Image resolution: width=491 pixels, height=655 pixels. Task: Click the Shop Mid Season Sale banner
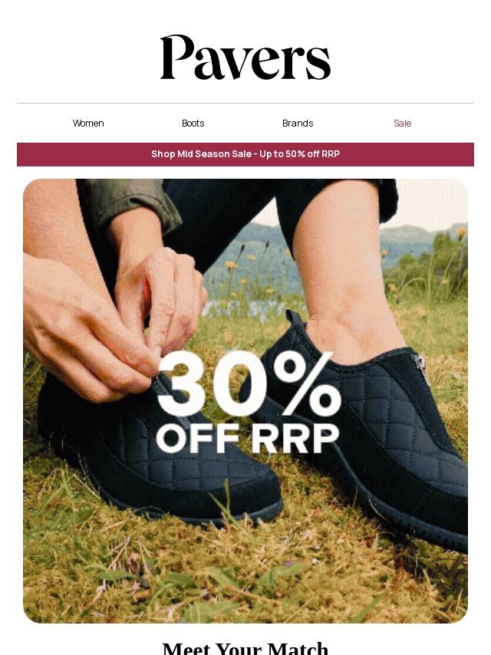point(245,154)
